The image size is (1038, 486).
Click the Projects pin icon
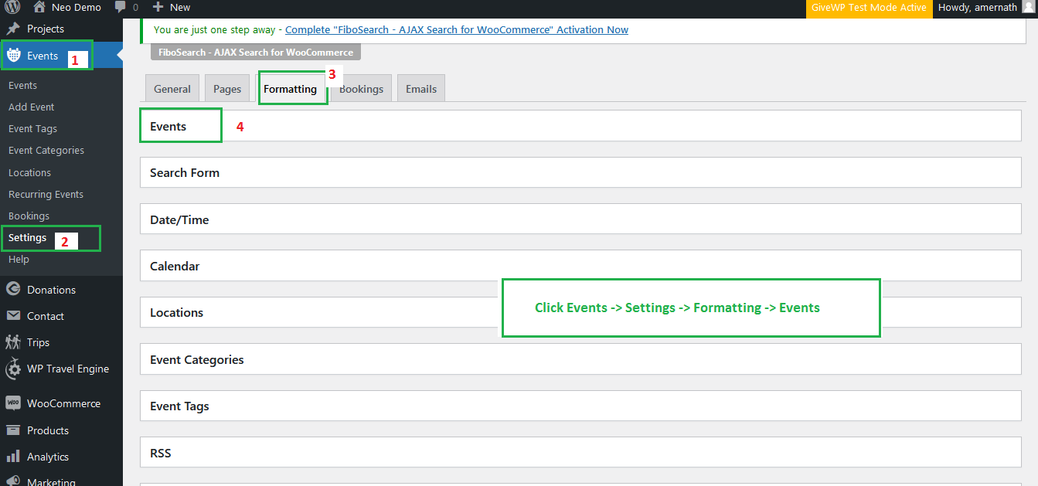tap(13, 29)
